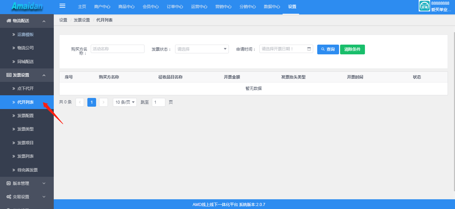
Task: Open 物流公司 in sidebar
Action: coord(27,48)
